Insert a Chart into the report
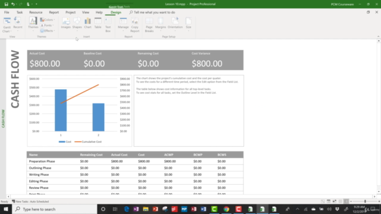Screen dimensions: 381x214 click(88, 23)
